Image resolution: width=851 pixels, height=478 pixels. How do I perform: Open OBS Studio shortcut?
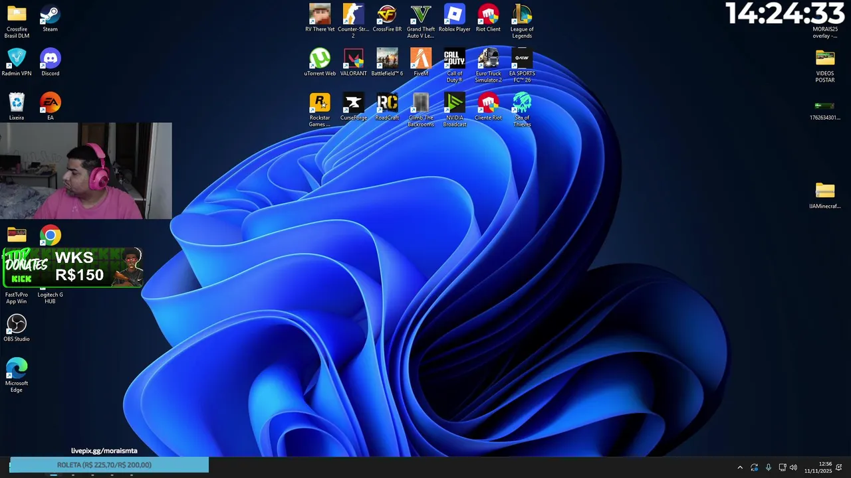[17, 328]
